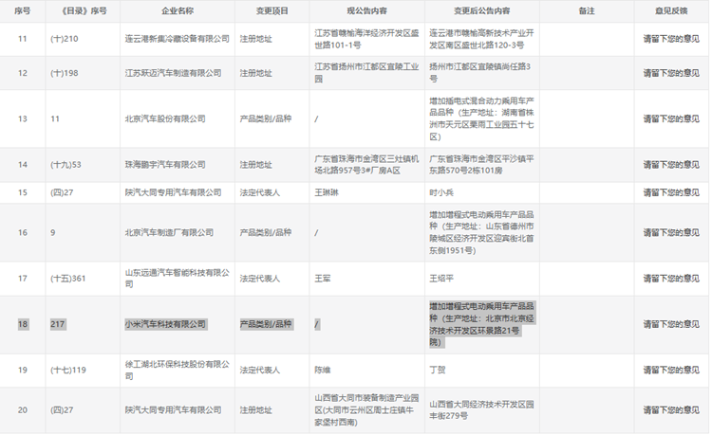Click catalog number (十七)119
This screenshot has height=435, width=712.
[68, 371]
